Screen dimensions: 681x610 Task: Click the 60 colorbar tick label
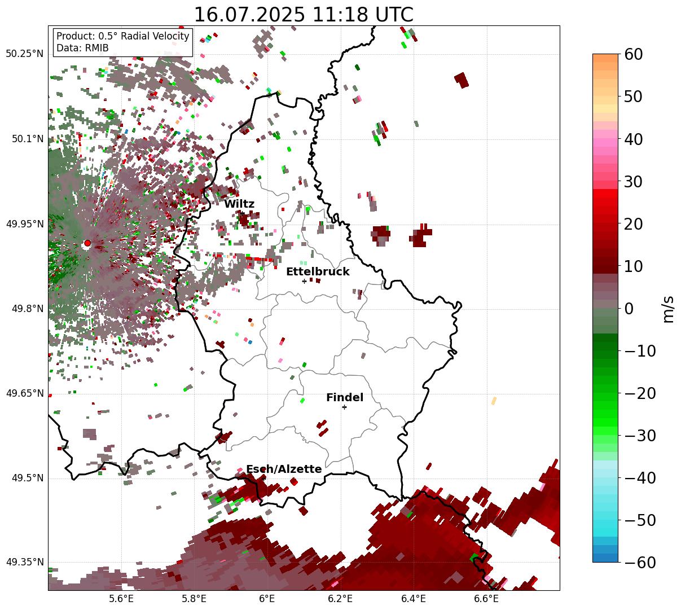632,54
